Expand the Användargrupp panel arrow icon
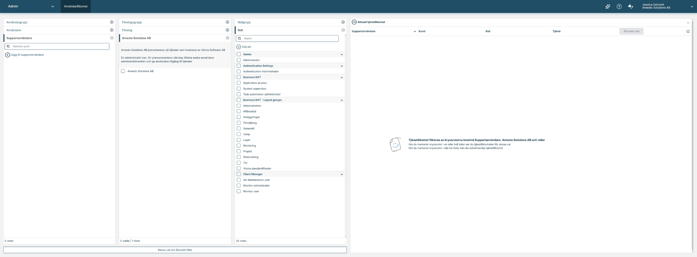Viewport: 697px width, 257px height. [112, 22]
